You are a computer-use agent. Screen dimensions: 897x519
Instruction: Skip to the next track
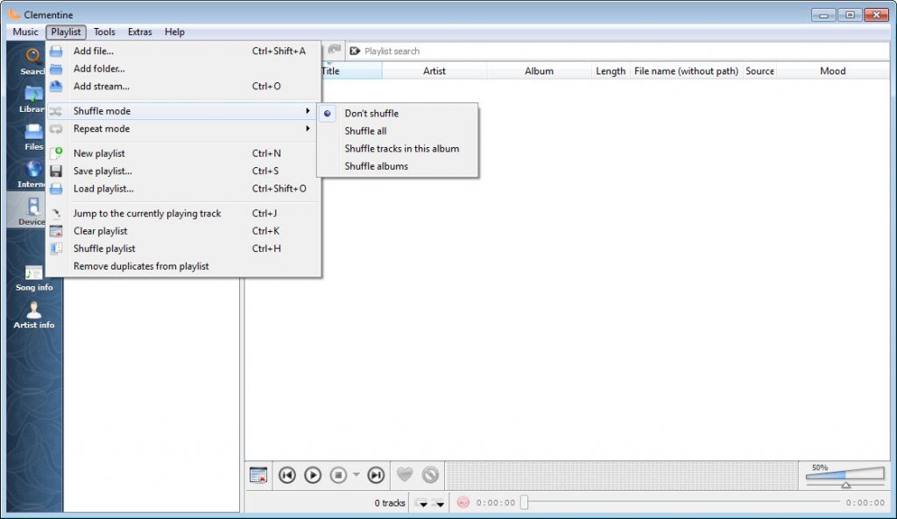click(x=376, y=475)
